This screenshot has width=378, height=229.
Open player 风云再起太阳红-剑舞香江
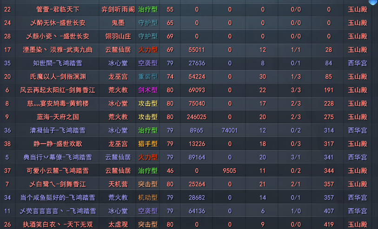[x=58, y=90]
